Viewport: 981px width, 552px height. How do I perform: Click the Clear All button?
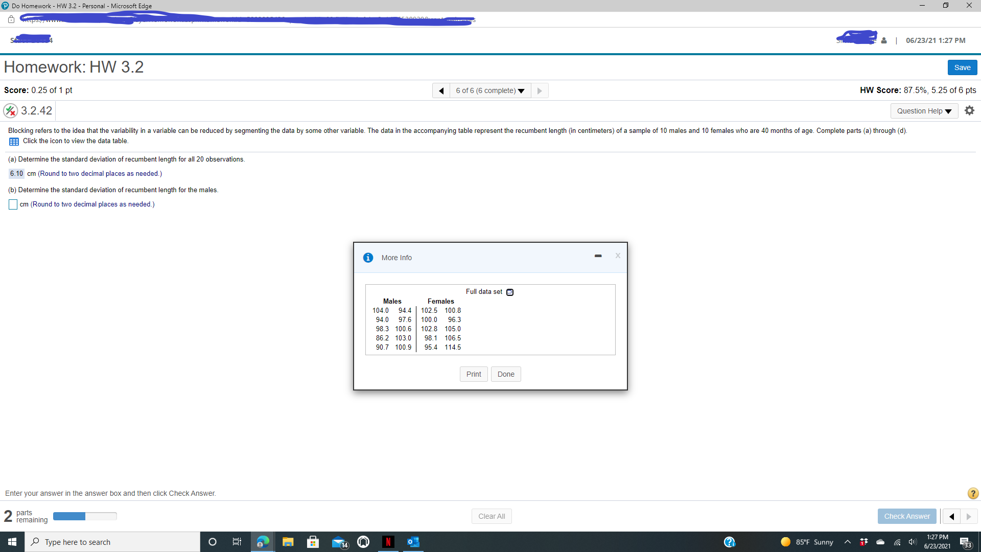click(491, 516)
